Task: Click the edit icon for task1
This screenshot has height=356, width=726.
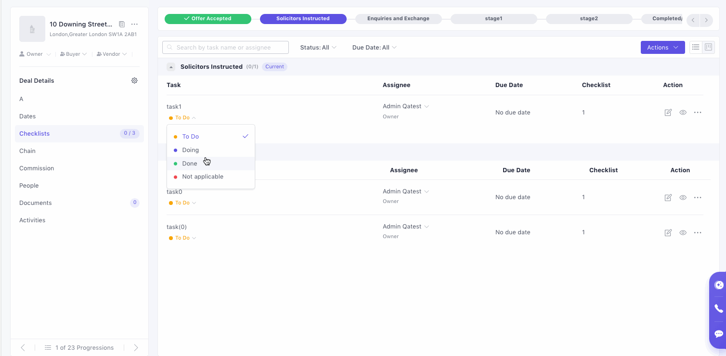Action: click(668, 113)
